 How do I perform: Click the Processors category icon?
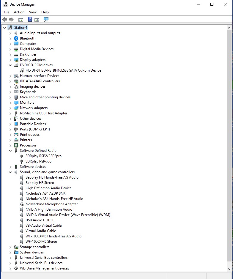pyautogui.click(x=16, y=145)
